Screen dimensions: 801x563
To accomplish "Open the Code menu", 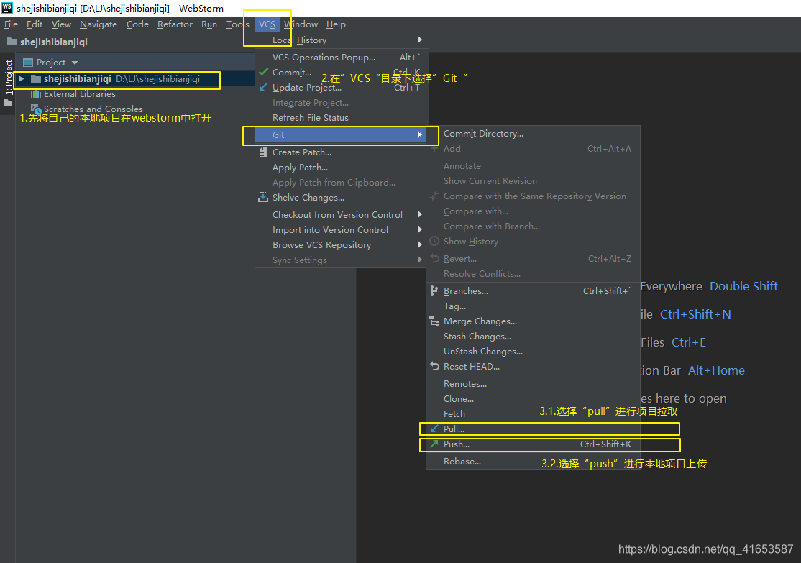I will 137,24.
